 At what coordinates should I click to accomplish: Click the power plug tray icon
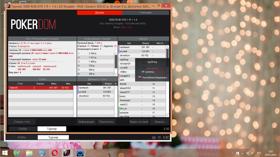click(x=248, y=153)
